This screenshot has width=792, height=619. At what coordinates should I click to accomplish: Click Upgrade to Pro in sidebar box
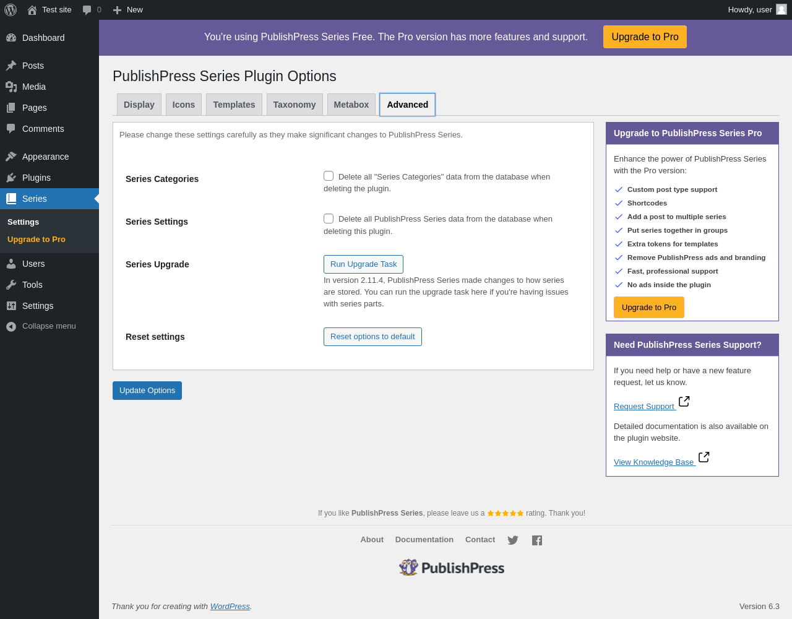[x=649, y=308]
